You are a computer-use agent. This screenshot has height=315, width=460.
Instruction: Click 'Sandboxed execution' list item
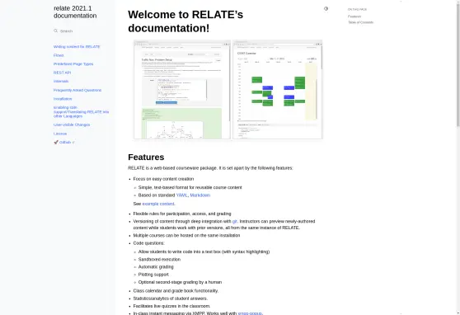click(159, 260)
